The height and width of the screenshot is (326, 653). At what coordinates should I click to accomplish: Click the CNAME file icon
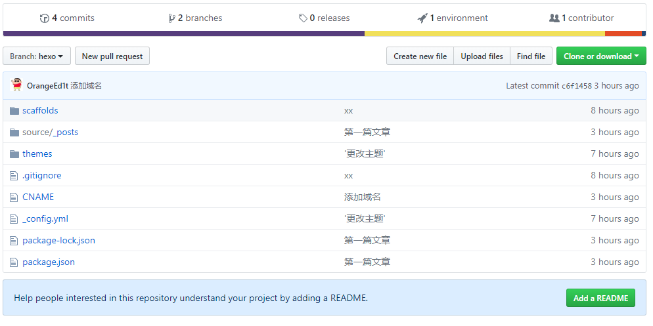pyautogui.click(x=14, y=197)
